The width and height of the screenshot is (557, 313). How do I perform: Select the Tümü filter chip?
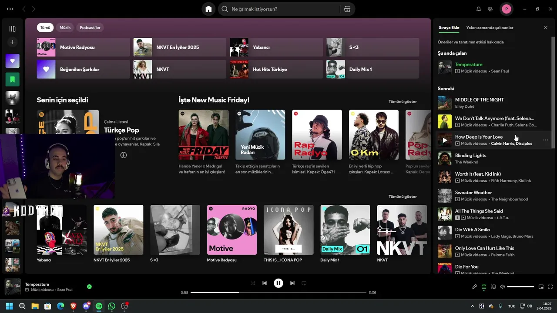click(x=45, y=28)
